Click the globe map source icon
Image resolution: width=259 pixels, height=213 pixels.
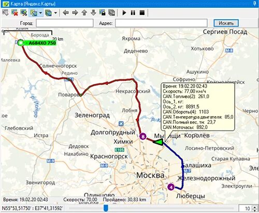tap(48, 13)
